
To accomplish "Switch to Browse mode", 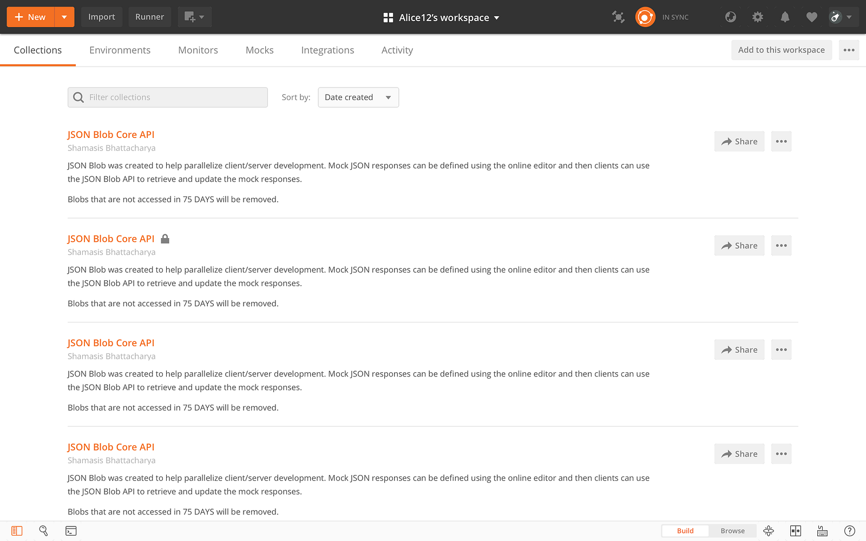I will coord(732,531).
